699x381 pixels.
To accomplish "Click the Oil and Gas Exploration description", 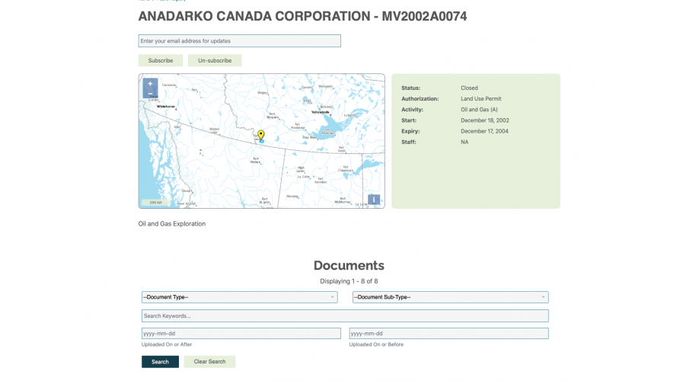I will [172, 224].
